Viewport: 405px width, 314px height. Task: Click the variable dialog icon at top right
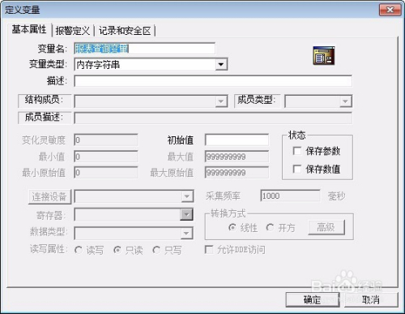tap(324, 55)
